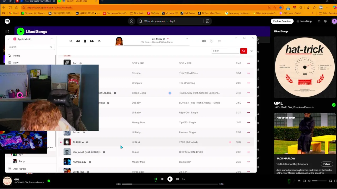Image resolution: width=337 pixels, height=189 pixels.
Task: Open more options for Anti row
Action: tap(249, 63)
